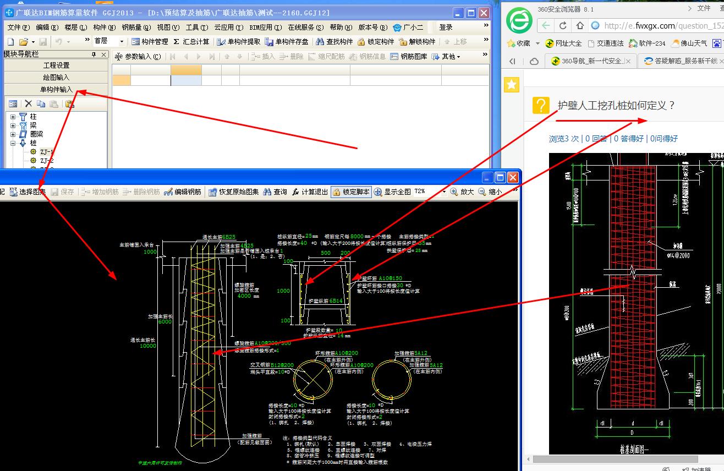
Task: Click 锁定构件 lock component
Action: tap(376, 41)
